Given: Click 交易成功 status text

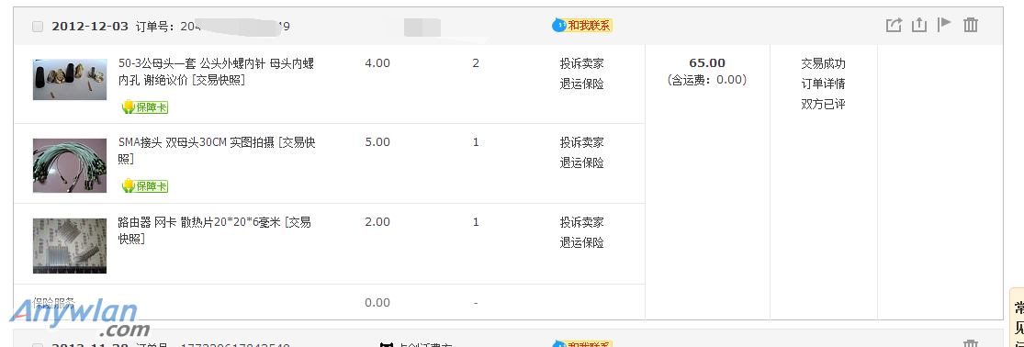Looking at the screenshot, I should tap(824, 64).
